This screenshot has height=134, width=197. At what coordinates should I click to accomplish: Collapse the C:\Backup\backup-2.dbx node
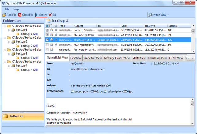(x=5, y=38)
